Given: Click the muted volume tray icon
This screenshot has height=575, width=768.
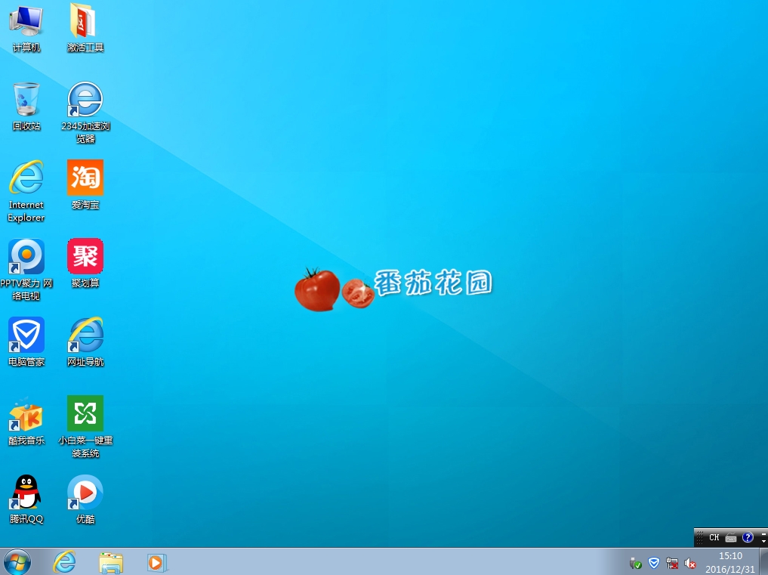Looking at the screenshot, I should point(690,563).
